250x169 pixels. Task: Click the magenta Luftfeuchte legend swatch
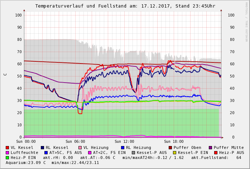click(8, 152)
